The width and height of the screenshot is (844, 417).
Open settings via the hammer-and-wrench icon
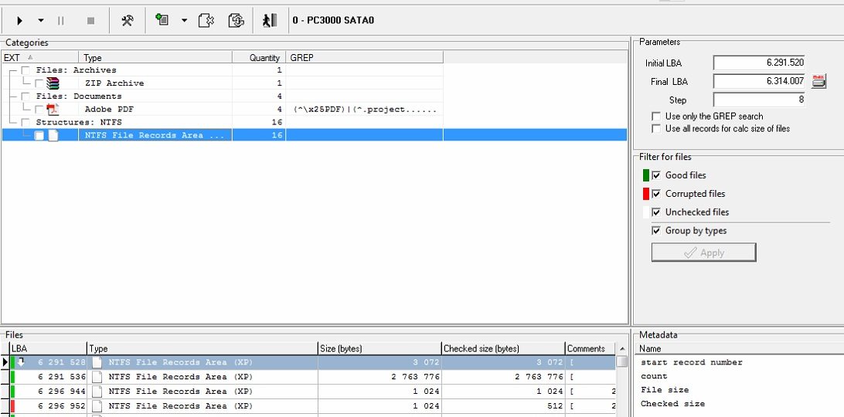127,20
